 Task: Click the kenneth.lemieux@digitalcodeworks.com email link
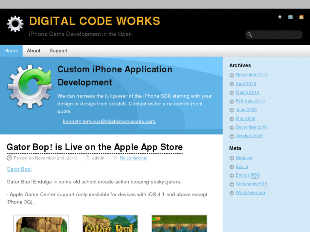click(x=109, y=121)
